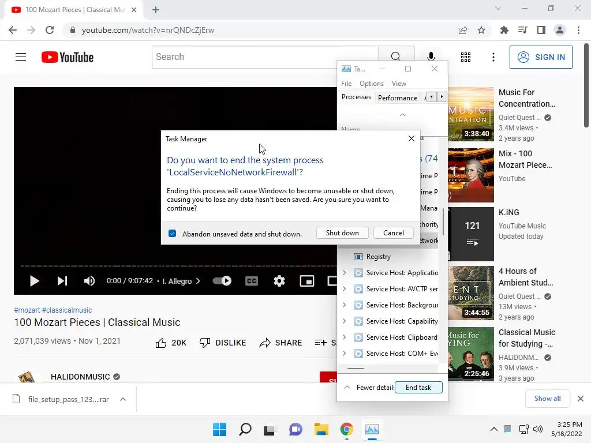The image size is (591, 443).
Task: Close the downloads bar
Action: (x=581, y=399)
